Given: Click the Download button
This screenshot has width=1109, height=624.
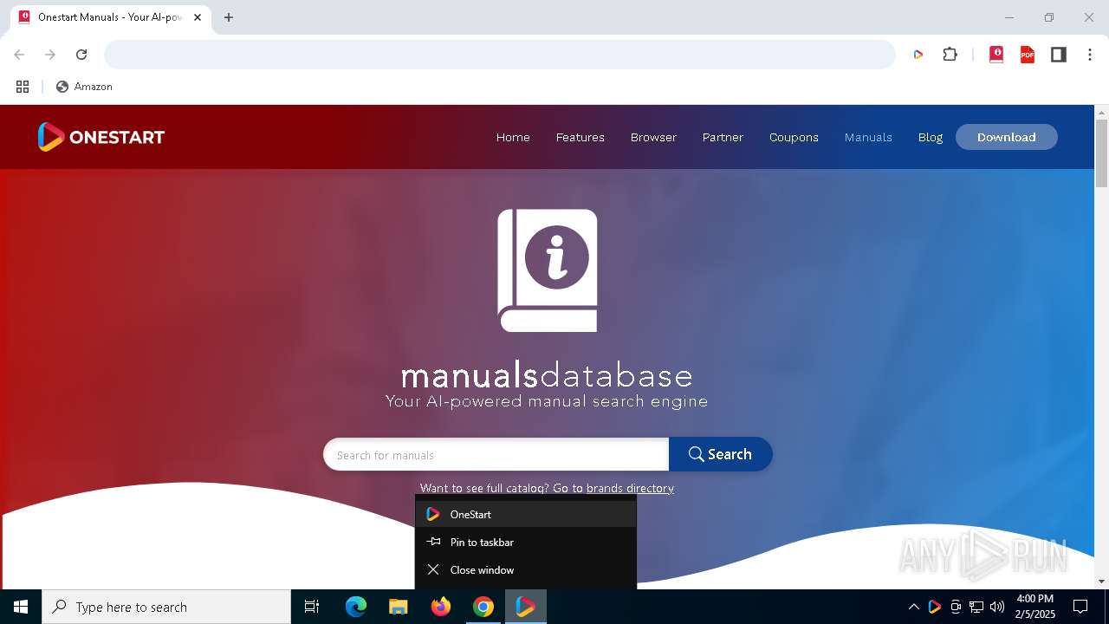Looking at the screenshot, I should (1007, 137).
